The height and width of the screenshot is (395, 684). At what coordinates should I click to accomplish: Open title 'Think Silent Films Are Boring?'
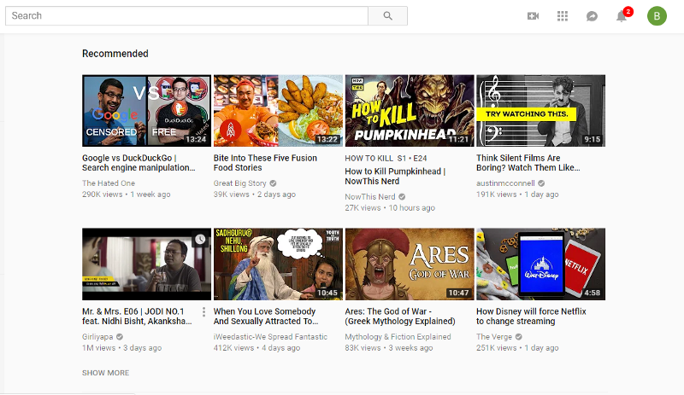pyautogui.click(x=528, y=163)
